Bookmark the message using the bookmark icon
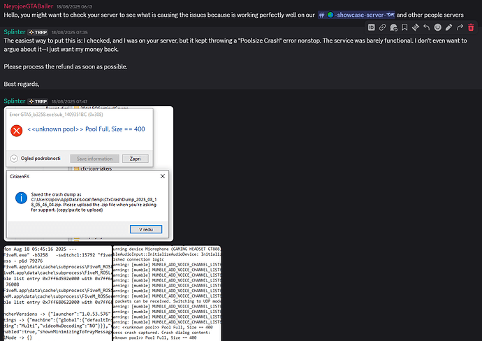Screen dimensions: 482x341 point(404,27)
